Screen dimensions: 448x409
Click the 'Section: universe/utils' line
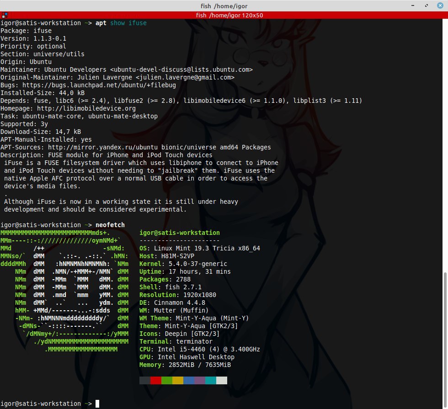coord(43,54)
